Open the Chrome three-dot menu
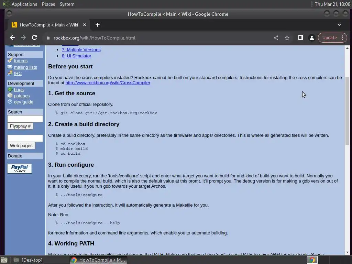Screen dimensions: 352x264 [343, 38]
